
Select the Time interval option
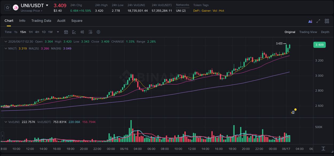pyautogui.click(x=8, y=32)
